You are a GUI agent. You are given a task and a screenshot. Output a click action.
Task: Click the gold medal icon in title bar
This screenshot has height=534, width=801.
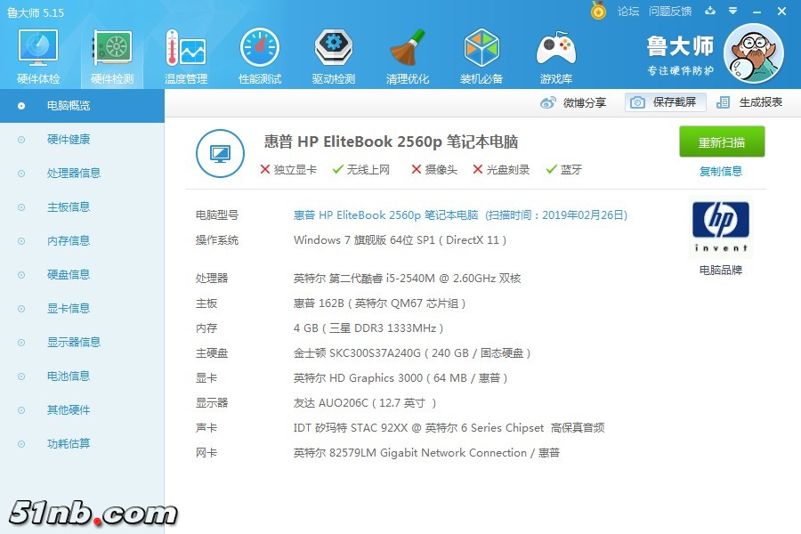point(599,11)
